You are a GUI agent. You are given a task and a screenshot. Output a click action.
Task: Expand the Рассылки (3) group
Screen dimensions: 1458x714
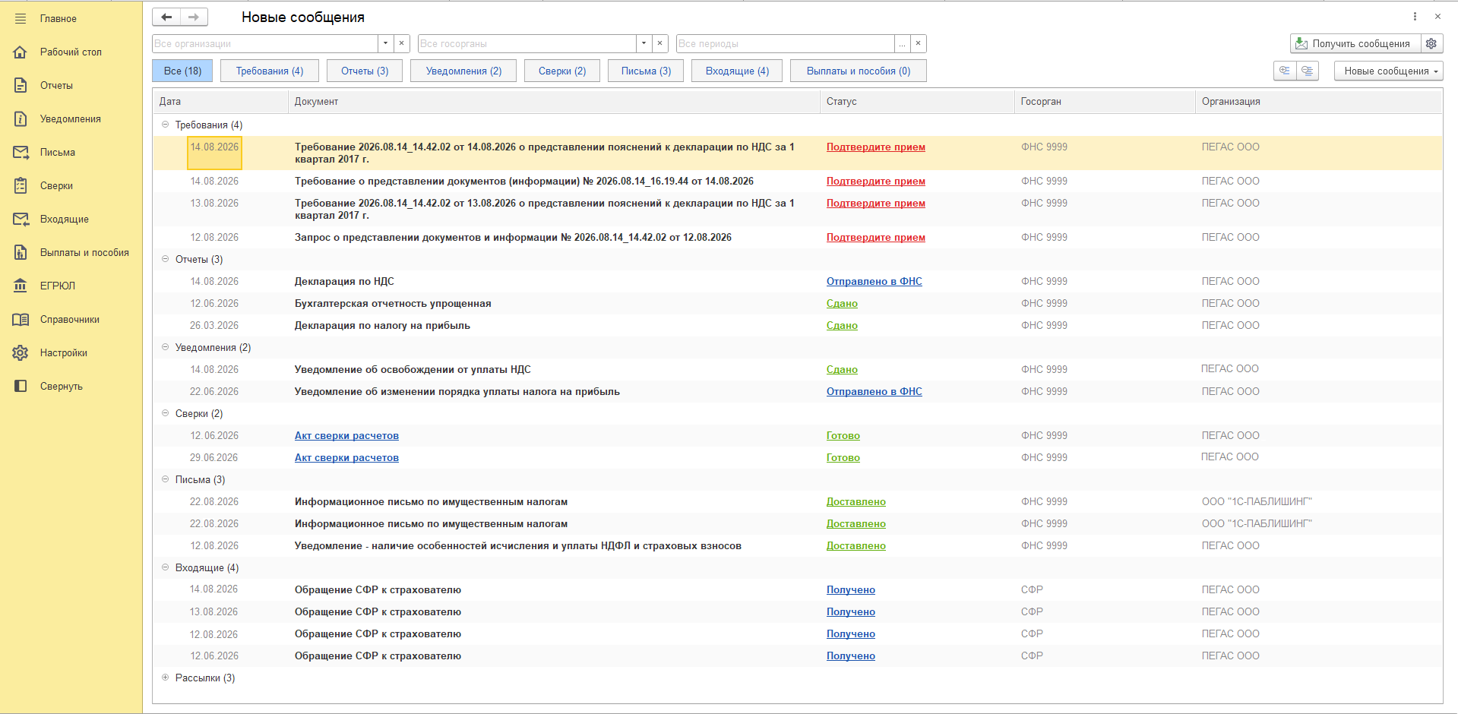pyautogui.click(x=165, y=678)
